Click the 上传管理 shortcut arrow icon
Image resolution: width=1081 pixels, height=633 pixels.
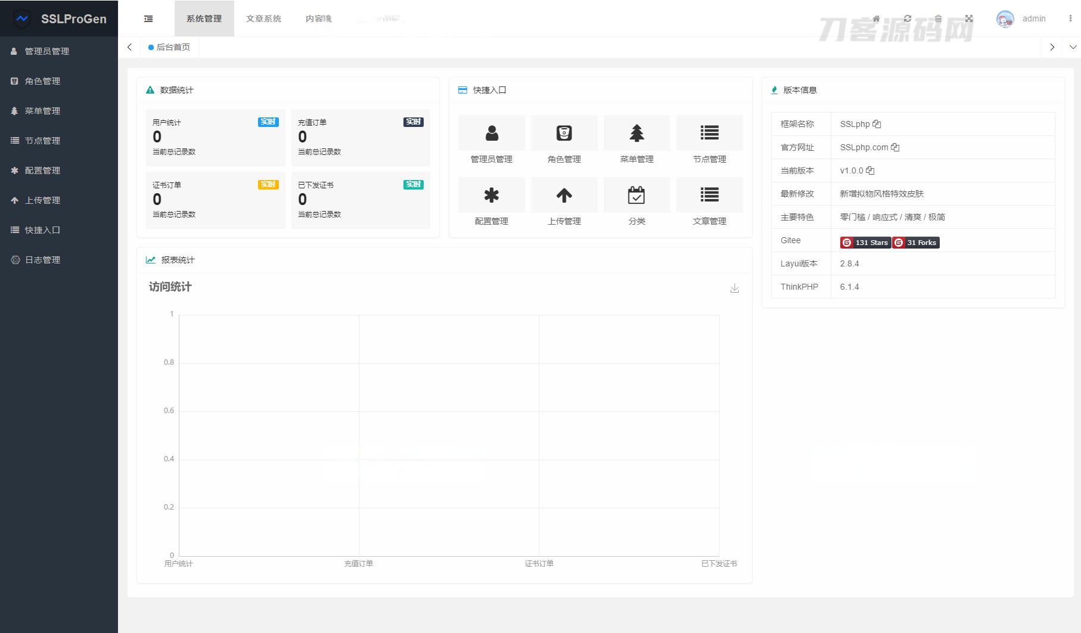pyautogui.click(x=564, y=195)
